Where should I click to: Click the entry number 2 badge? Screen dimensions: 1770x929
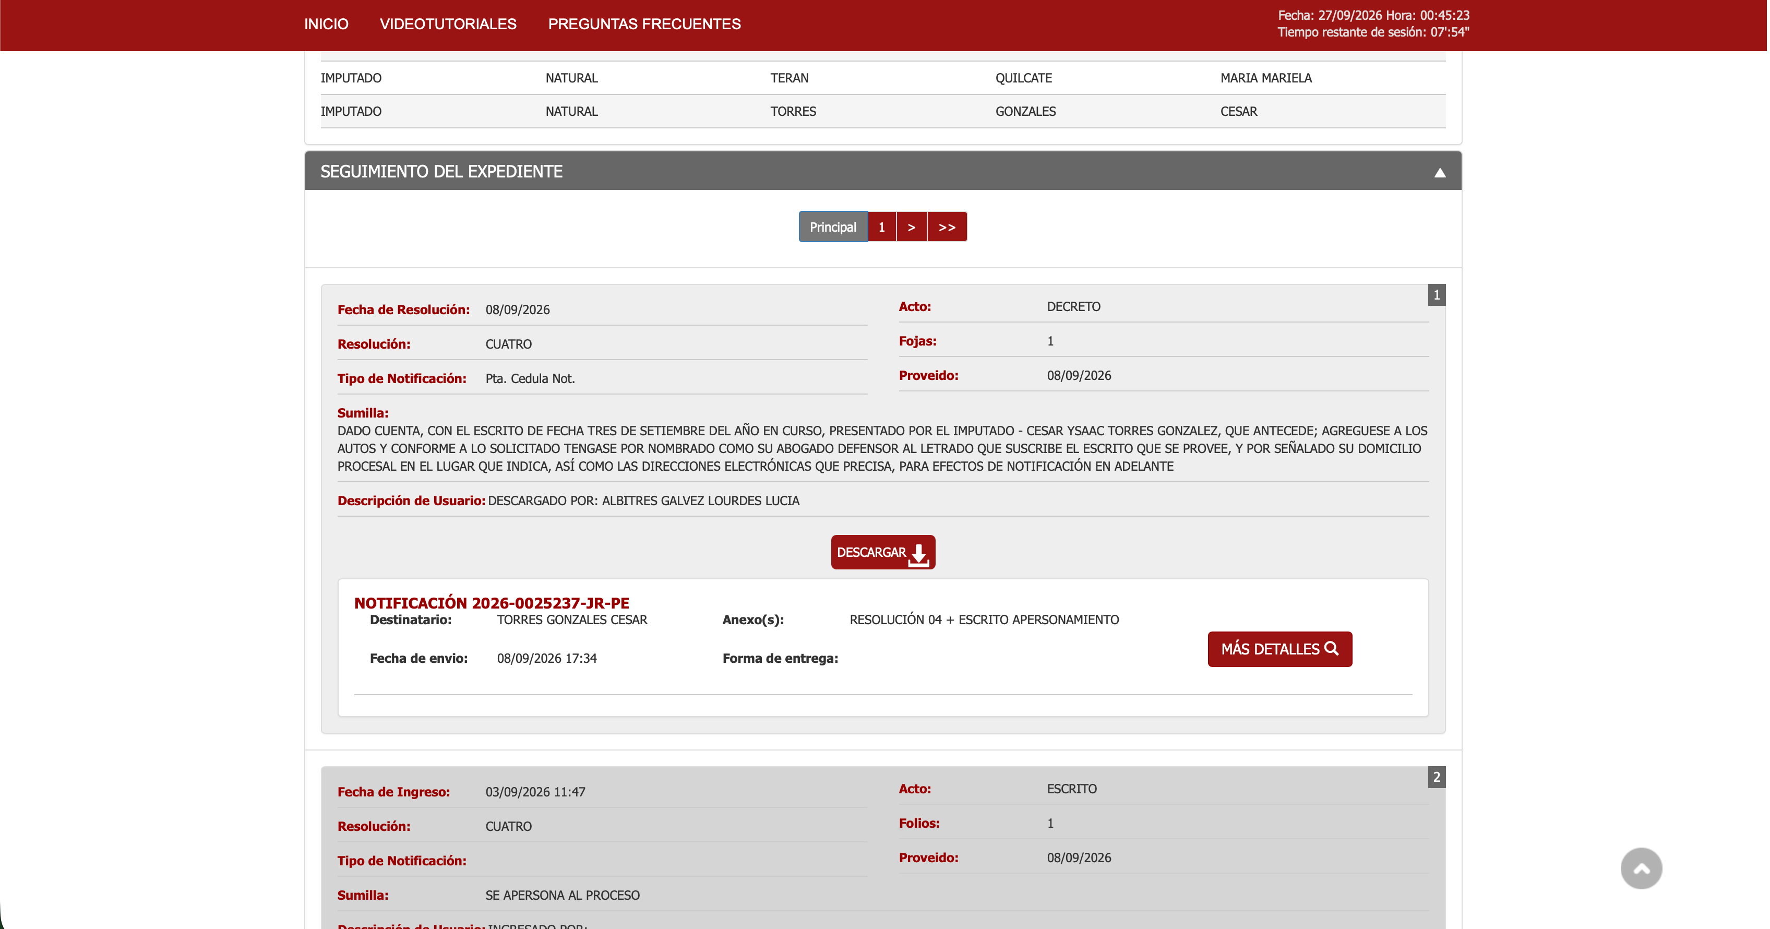pos(1436,777)
